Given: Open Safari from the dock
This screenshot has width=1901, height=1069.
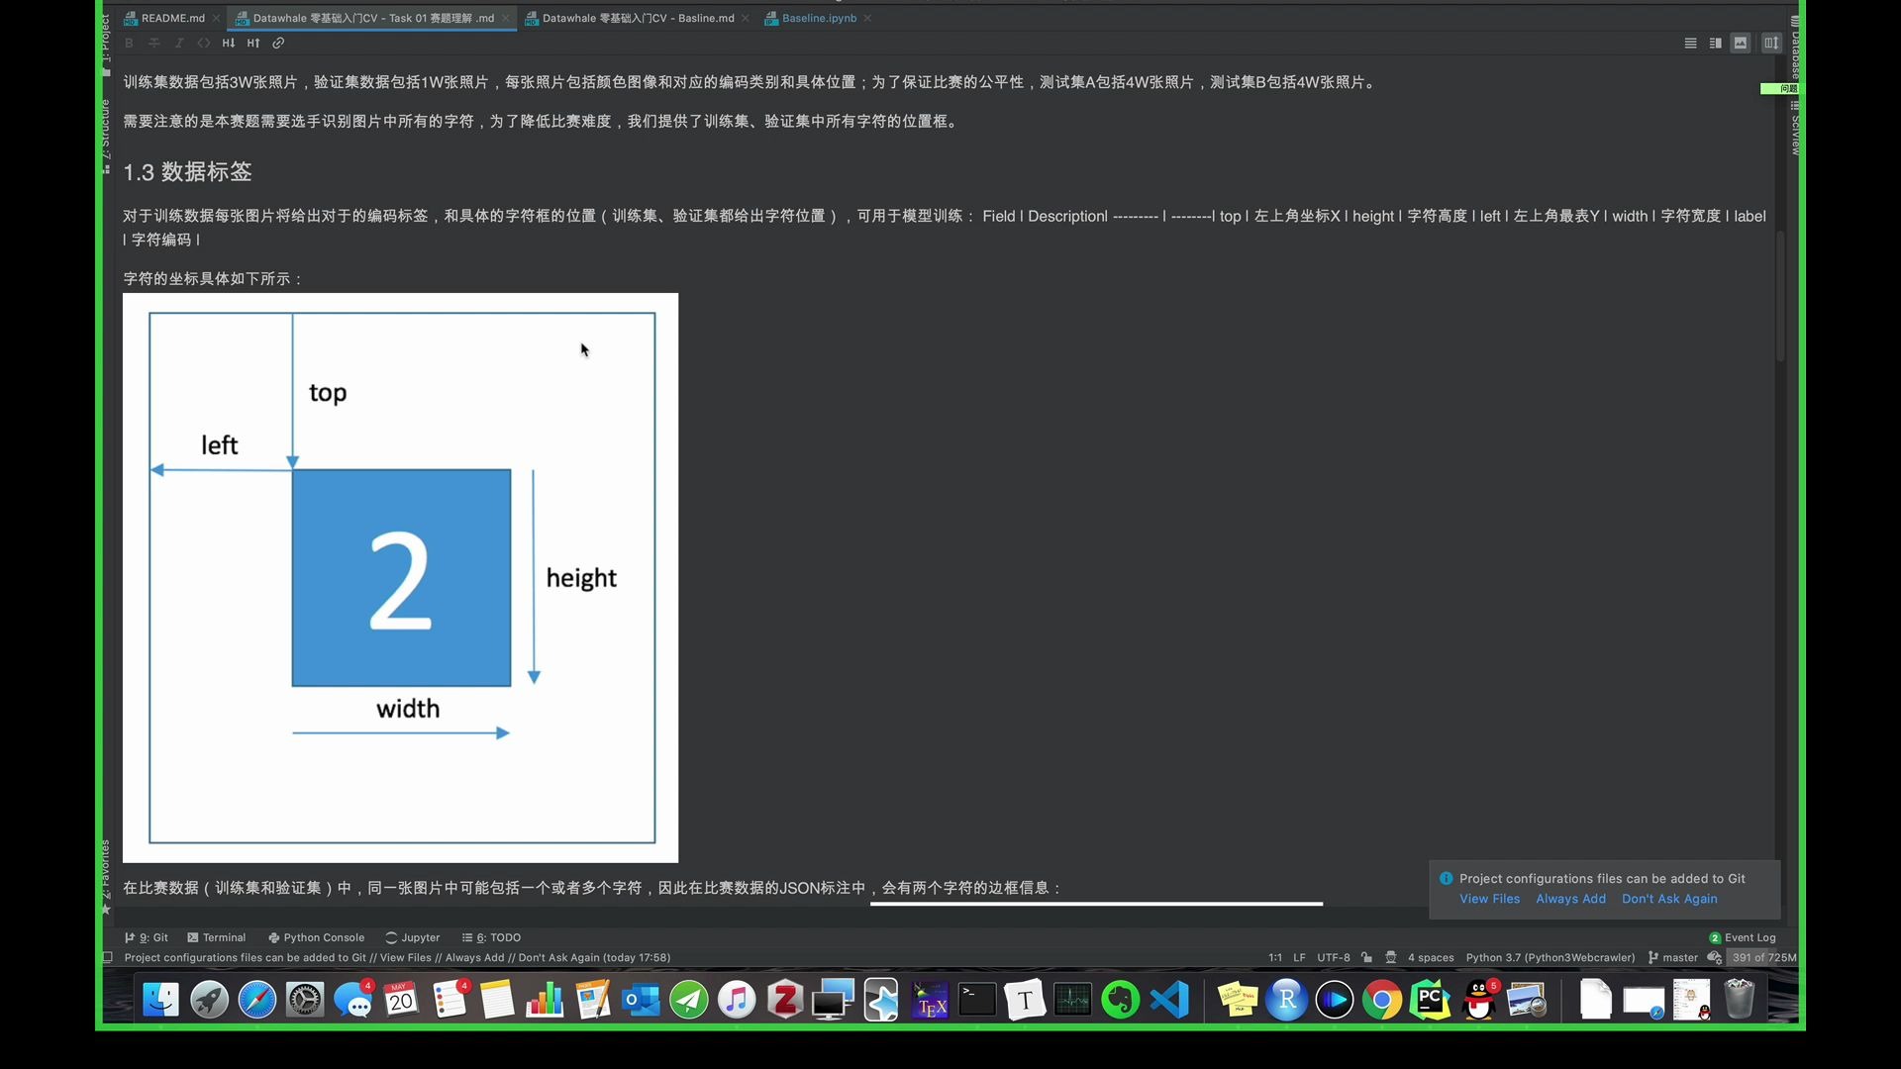Looking at the screenshot, I should click(x=256, y=1000).
